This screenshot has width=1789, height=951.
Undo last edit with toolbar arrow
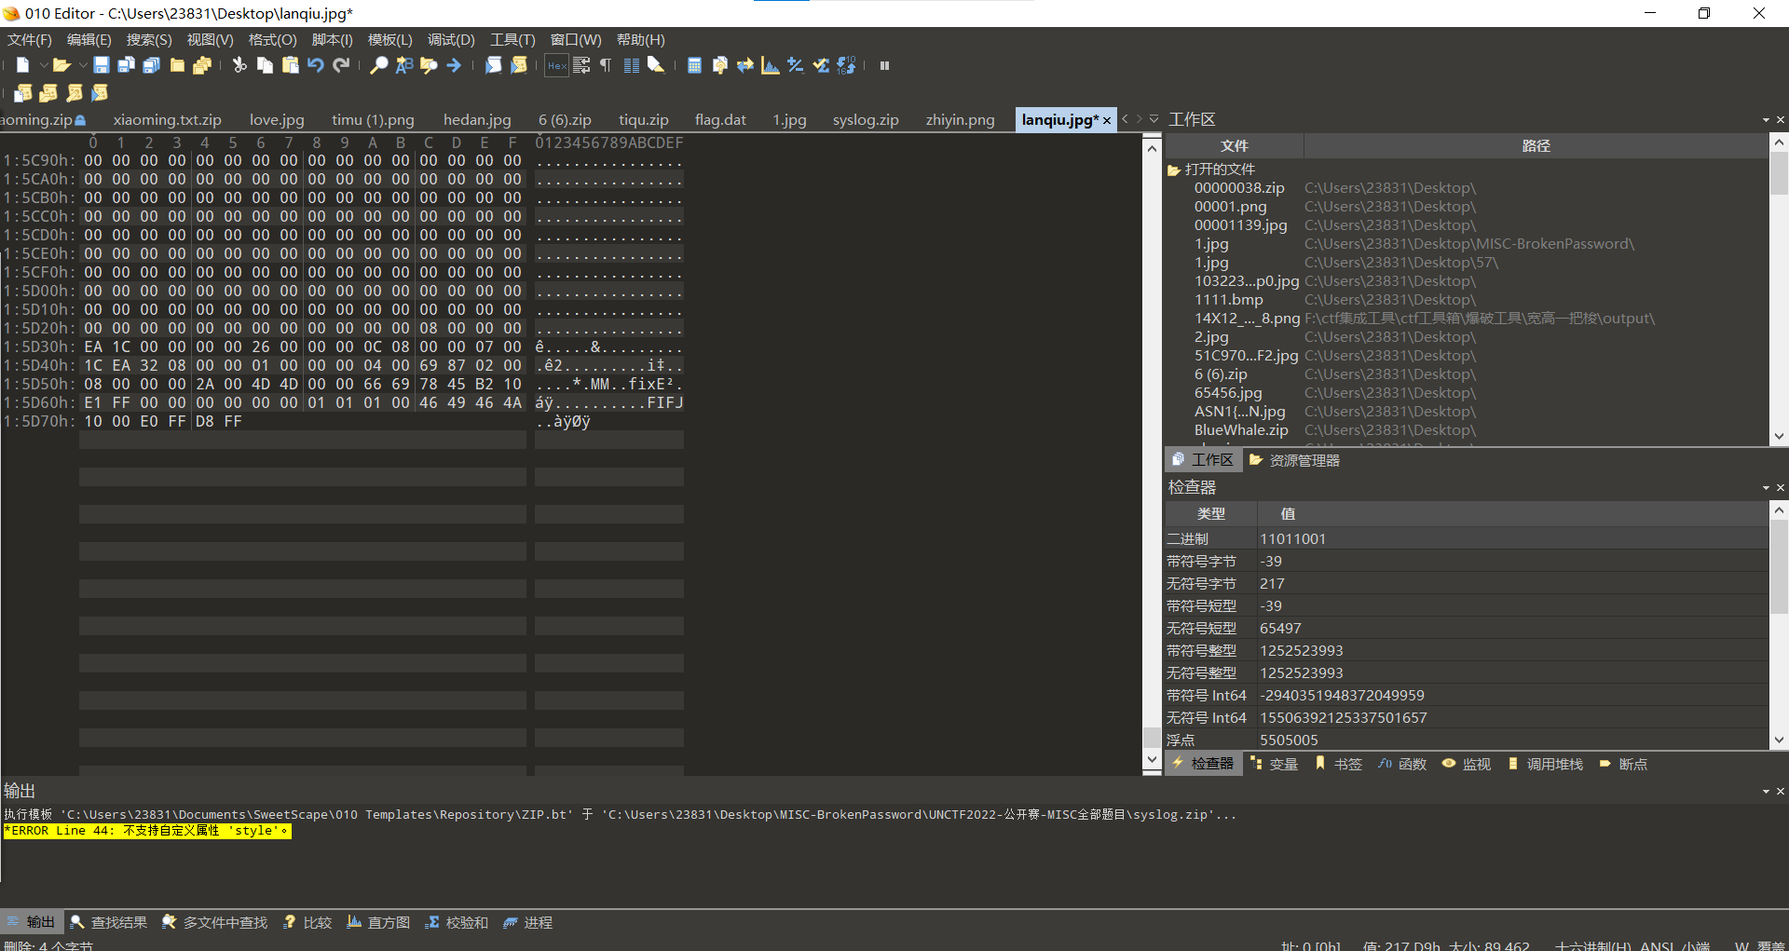(316, 65)
